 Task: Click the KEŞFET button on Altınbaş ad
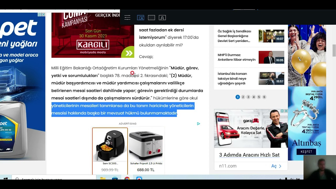(306, 152)
